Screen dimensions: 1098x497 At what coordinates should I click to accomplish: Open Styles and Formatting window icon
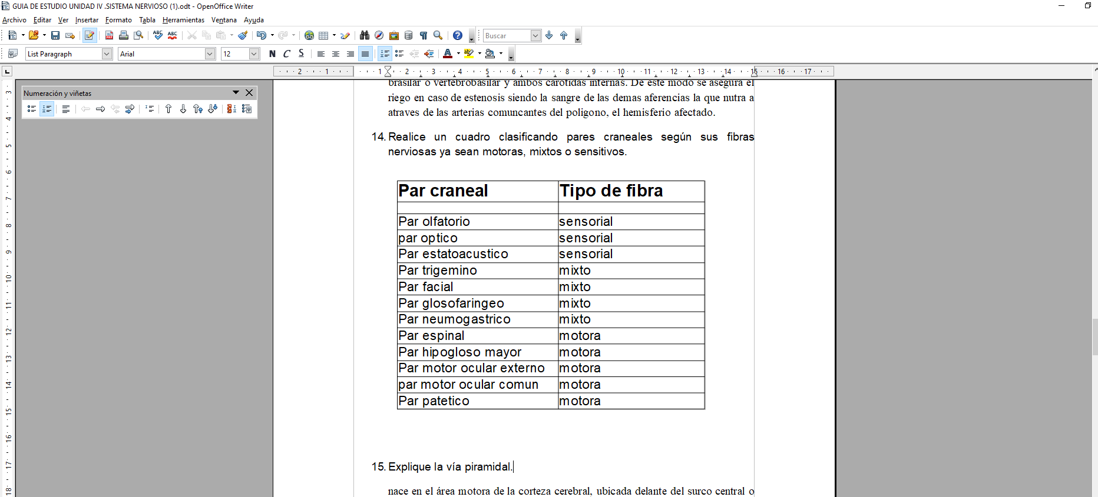coord(12,54)
